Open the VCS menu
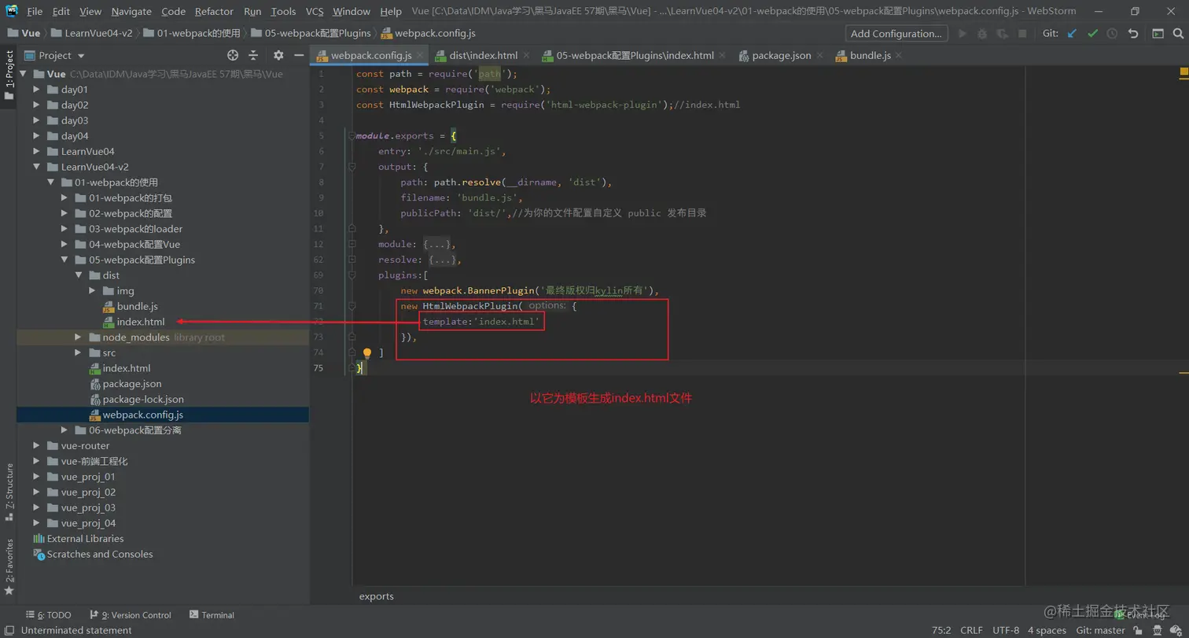The width and height of the screenshot is (1189, 638). 315,11
